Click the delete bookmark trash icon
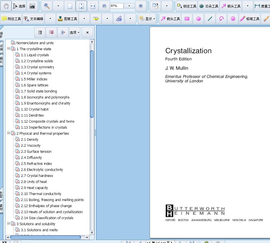270x243 pixels. tap(39, 32)
